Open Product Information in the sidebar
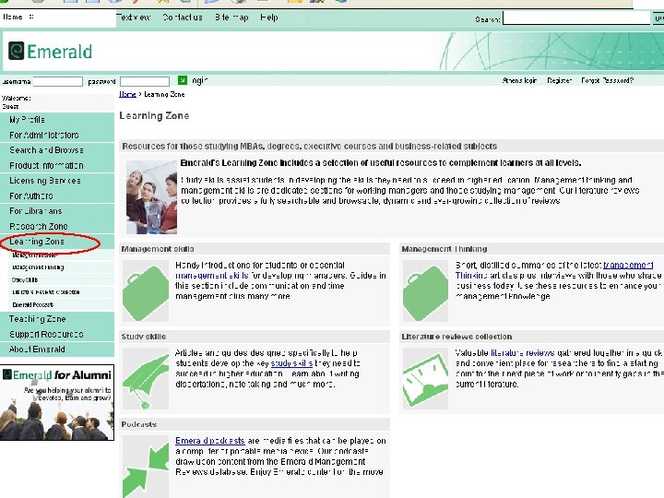This screenshot has height=498, width=664. click(57, 166)
